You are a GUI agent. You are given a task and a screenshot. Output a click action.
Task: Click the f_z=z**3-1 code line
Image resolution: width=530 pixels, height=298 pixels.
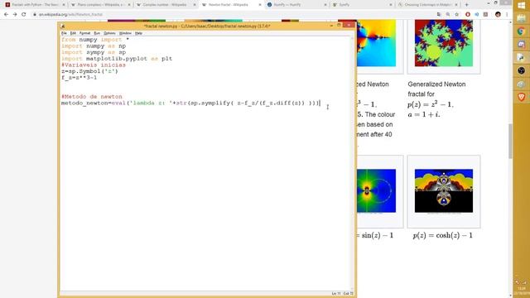[79, 77]
